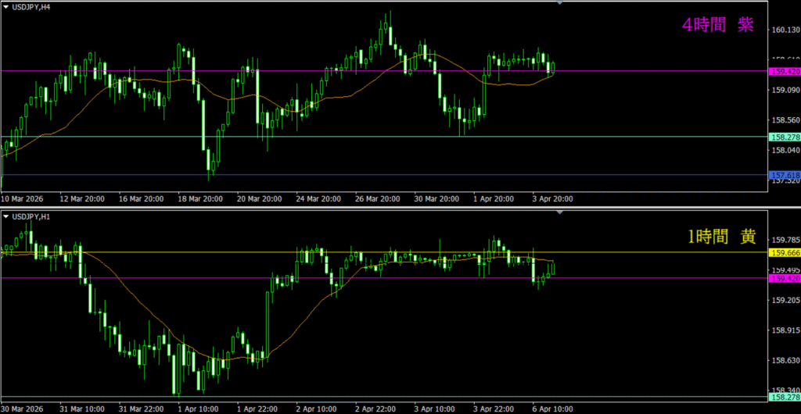
Task: Click the magenta 159.420 price tag on H4 chart
Action: [784, 71]
